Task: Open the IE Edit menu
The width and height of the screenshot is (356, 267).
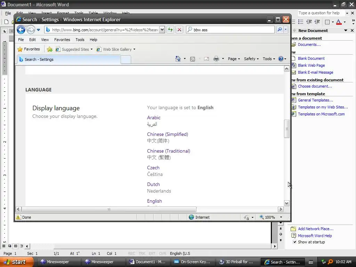Action: (x=32, y=40)
